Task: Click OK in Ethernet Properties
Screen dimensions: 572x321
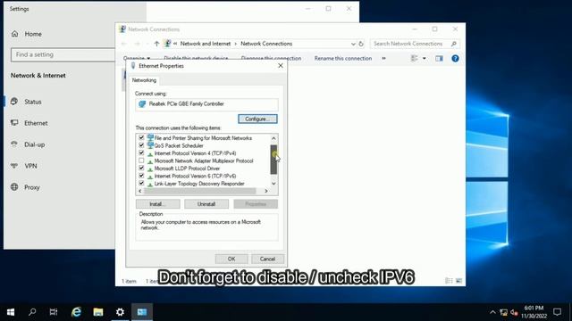Action: 231,259
